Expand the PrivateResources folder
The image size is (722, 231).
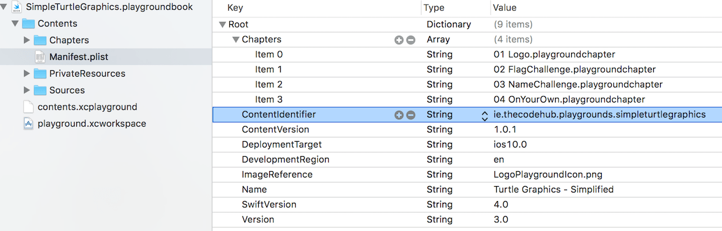27,74
